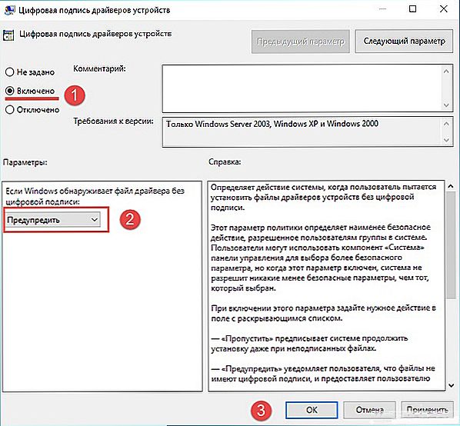
Task: Click the greyed "Предыдущий параметр" button
Action: pos(301,42)
